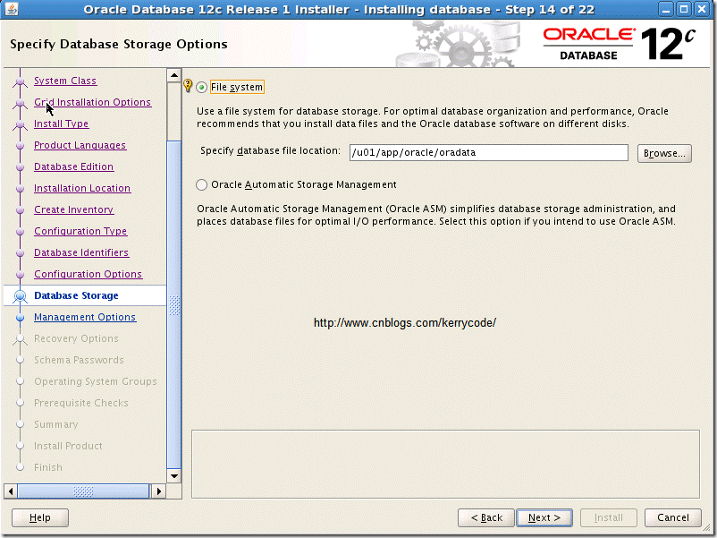Jump to the Install Type step
The width and height of the screenshot is (717, 538).
[62, 124]
